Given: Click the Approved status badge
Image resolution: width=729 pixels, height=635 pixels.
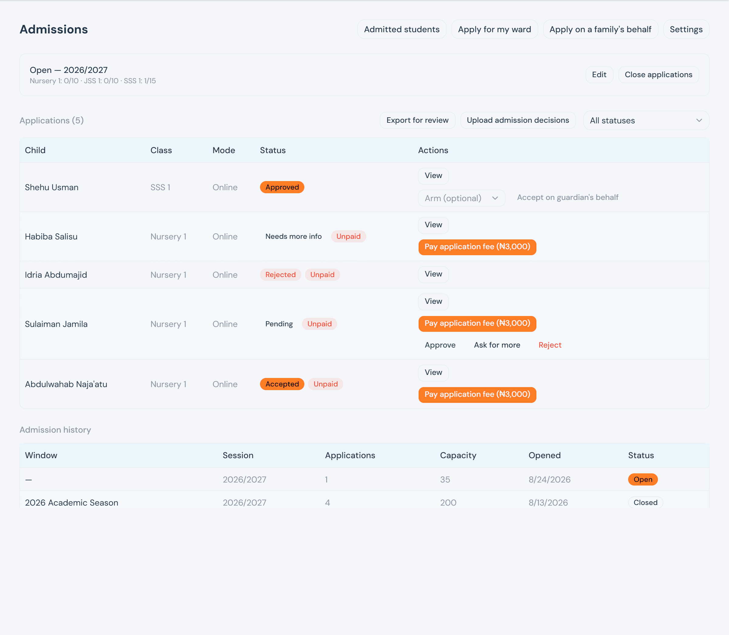Looking at the screenshot, I should click(x=282, y=187).
